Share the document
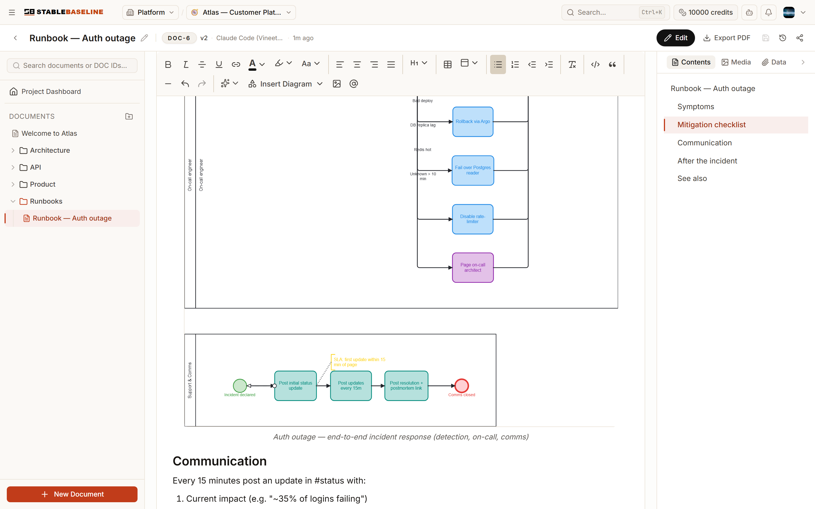This screenshot has width=815, height=509. 799,38
